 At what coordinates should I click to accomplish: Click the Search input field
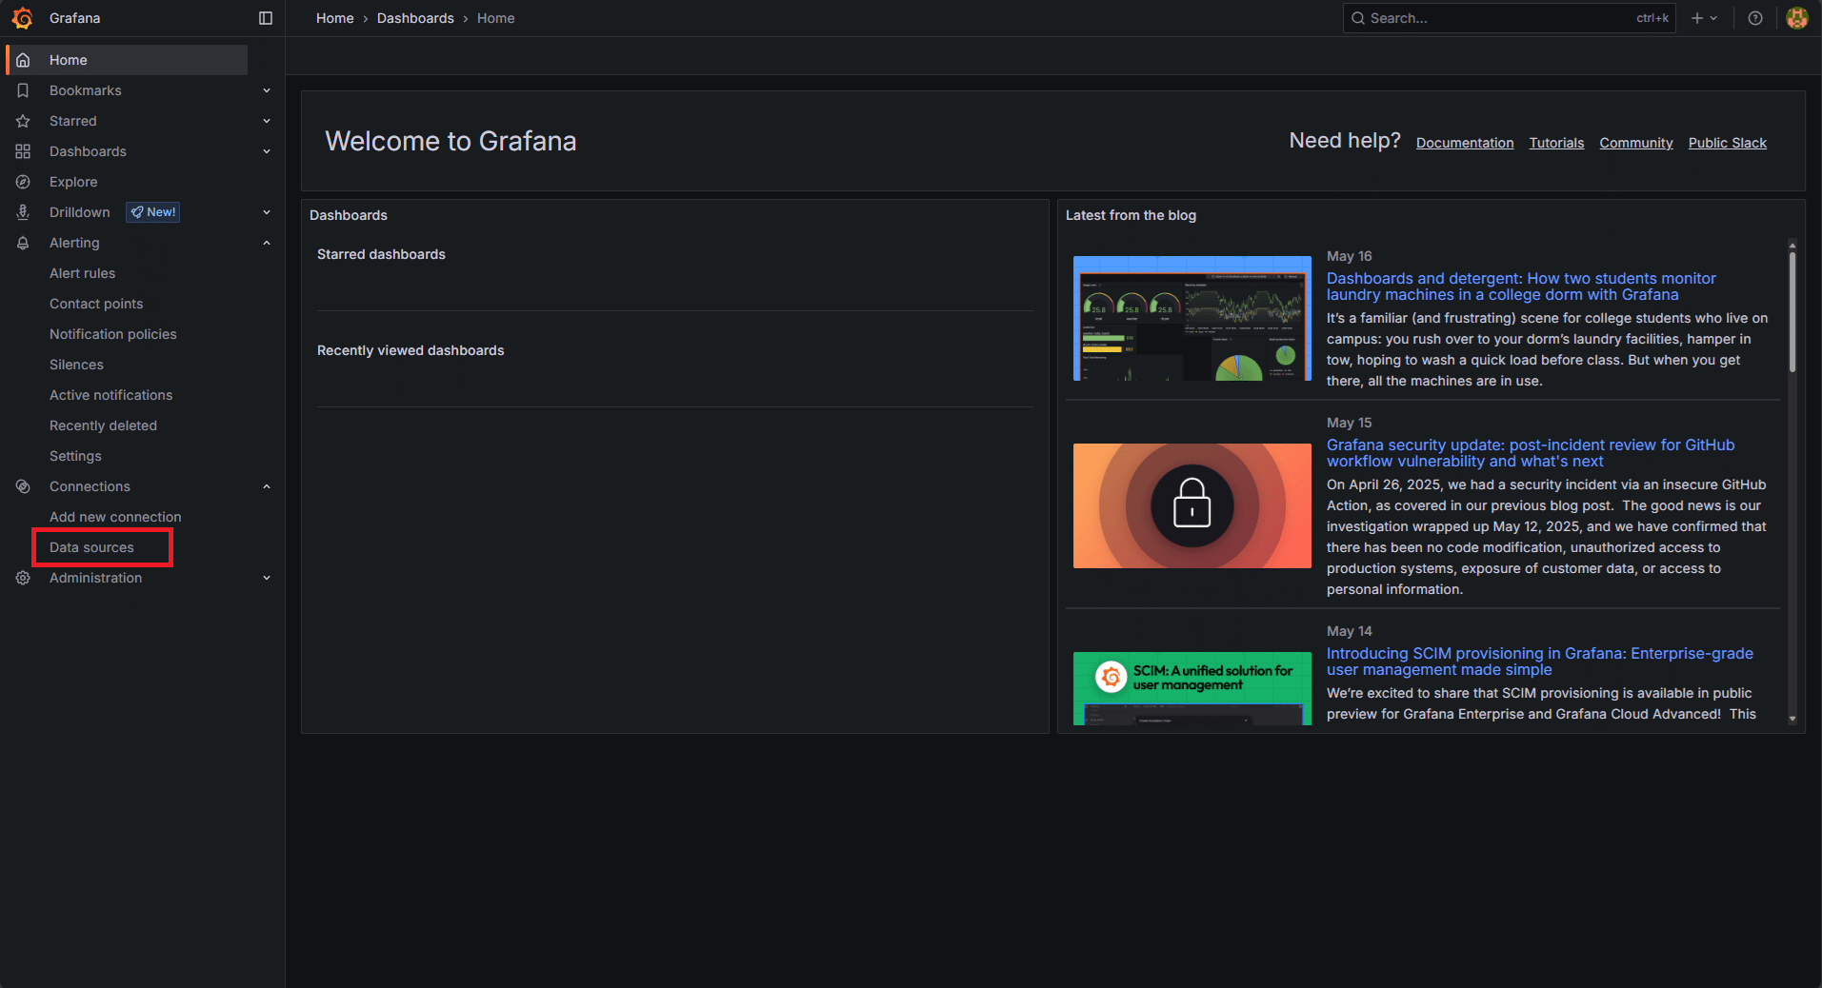coord(1509,18)
